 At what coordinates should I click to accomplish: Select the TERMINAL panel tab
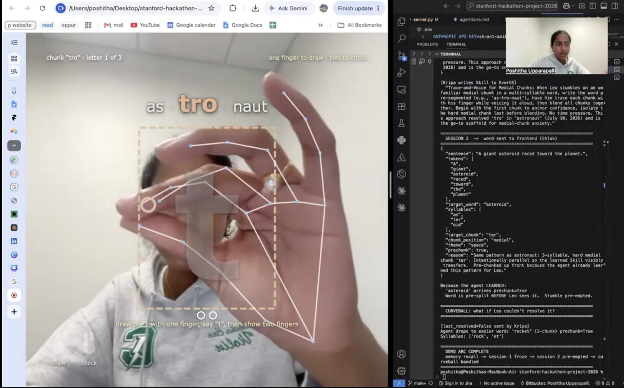click(456, 44)
